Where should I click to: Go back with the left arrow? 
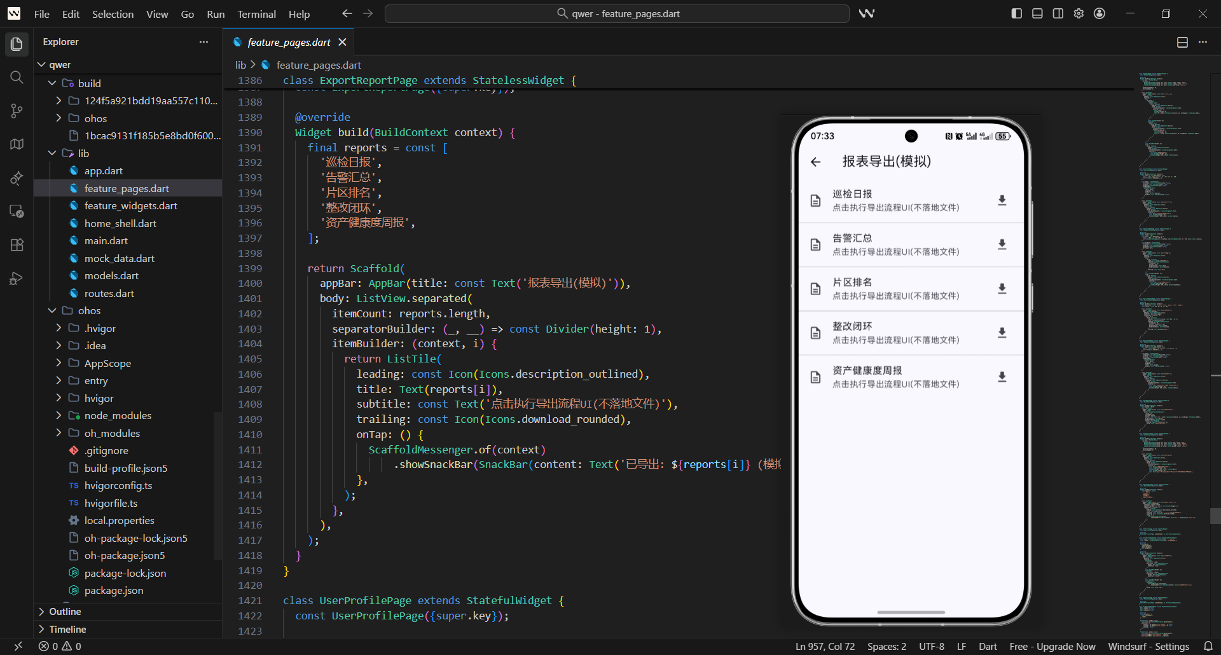(347, 13)
